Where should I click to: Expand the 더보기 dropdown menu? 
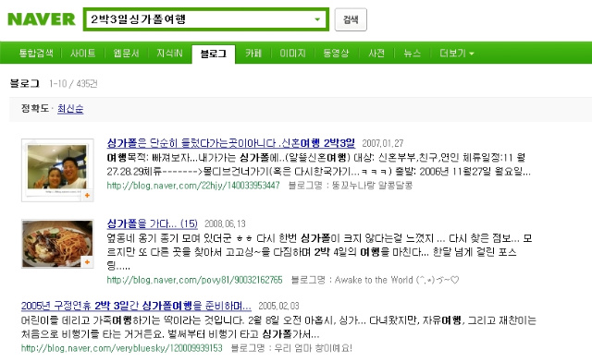pyautogui.click(x=456, y=54)
